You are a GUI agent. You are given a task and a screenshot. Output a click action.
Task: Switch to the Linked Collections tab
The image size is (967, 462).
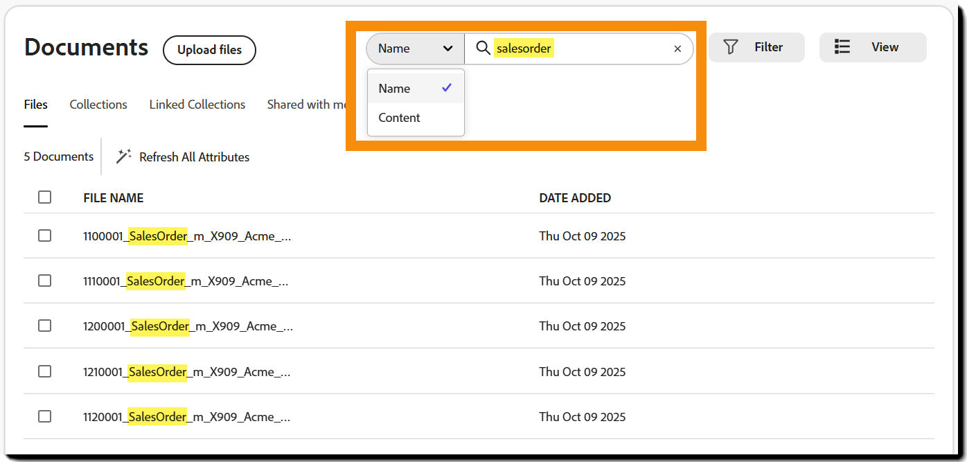(x=197, y=104)
